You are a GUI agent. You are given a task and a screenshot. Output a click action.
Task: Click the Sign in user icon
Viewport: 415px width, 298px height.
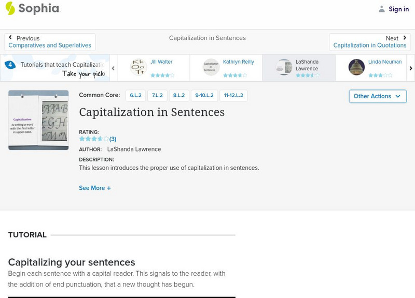coord(382,9)
